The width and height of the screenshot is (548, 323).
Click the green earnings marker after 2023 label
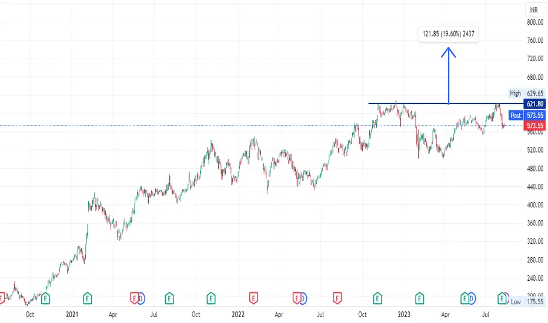(x=419, y=298)
